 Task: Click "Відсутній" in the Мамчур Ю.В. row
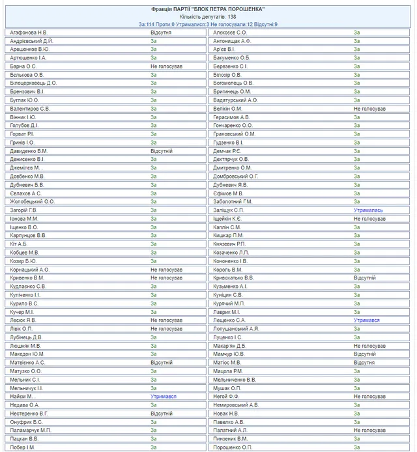[x=365, y=354]
